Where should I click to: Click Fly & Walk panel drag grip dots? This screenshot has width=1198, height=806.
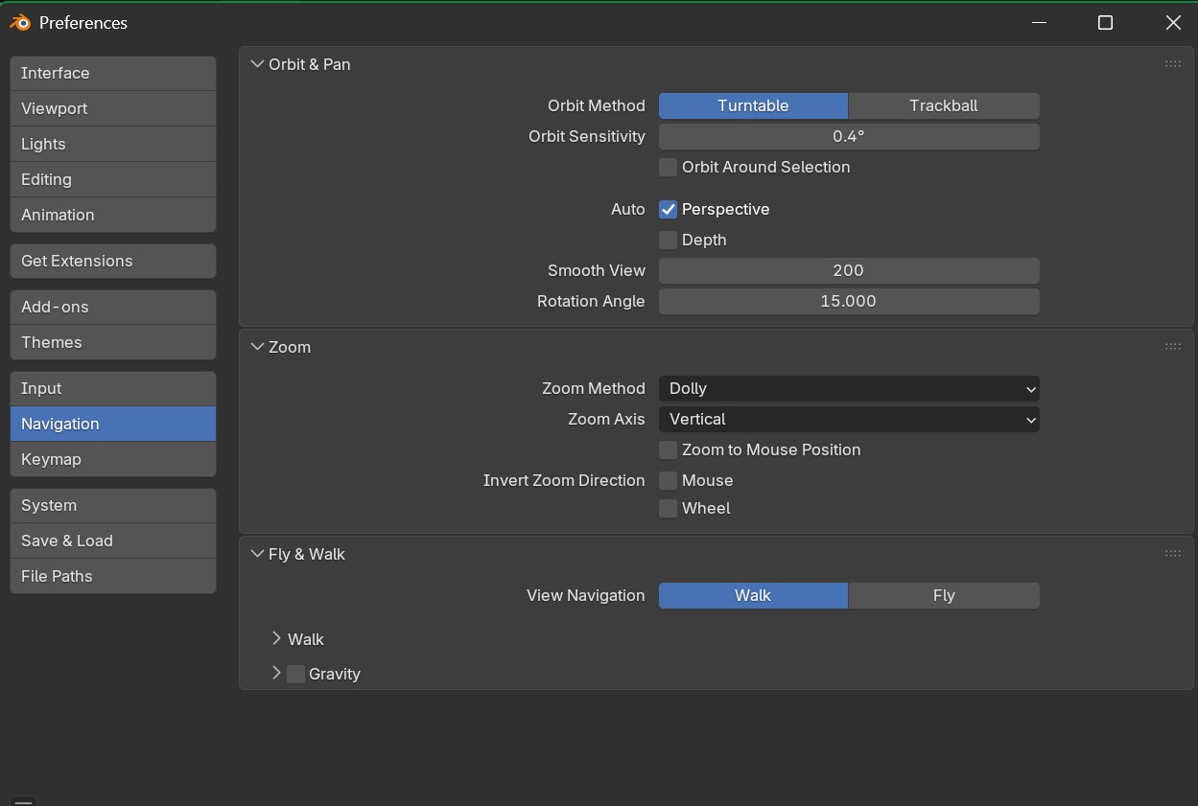pyautogui.click(x=1172, y=554)
